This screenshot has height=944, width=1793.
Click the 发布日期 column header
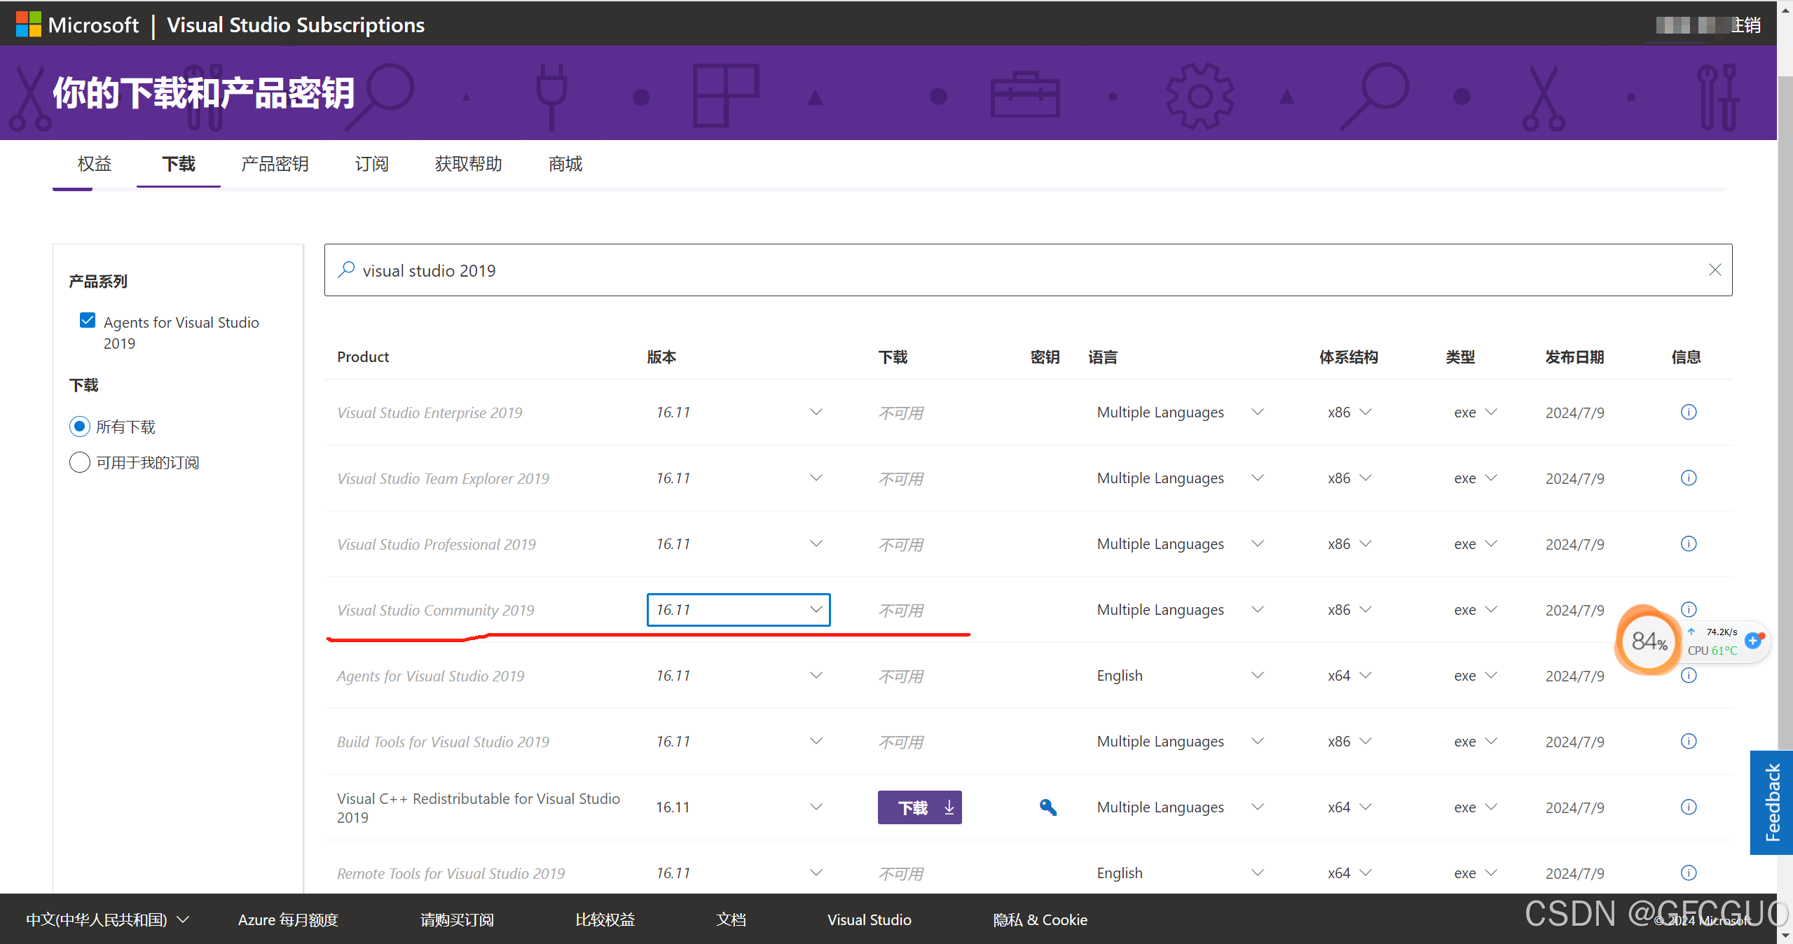1574,357
